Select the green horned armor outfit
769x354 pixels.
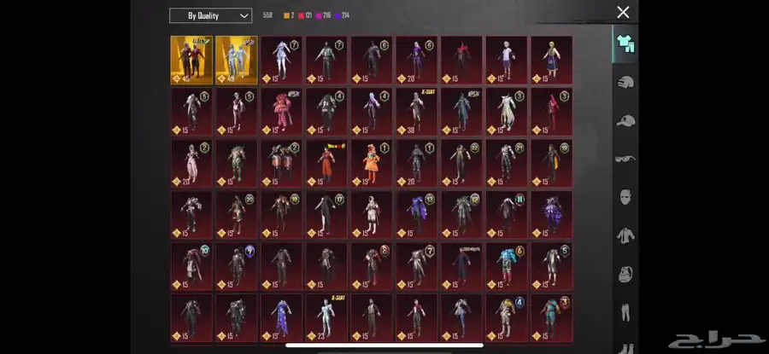[x=237, y=164]
